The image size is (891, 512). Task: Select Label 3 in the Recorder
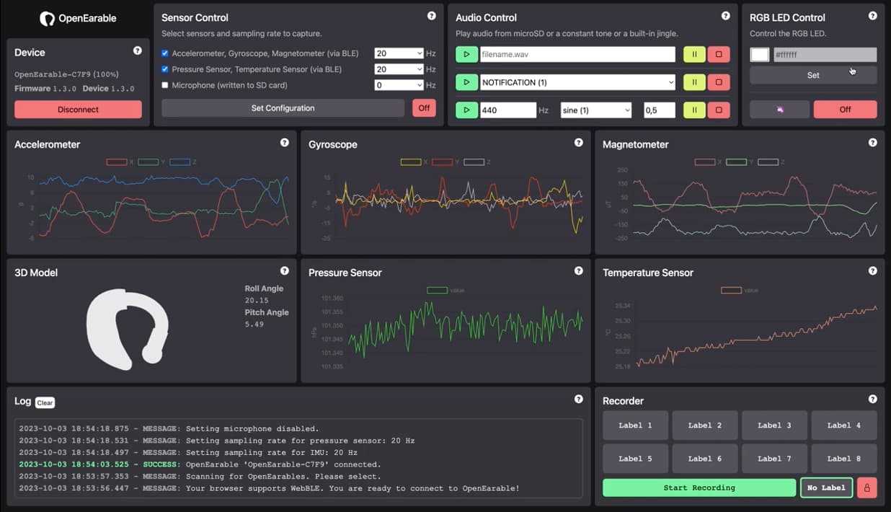coord(774,425)
